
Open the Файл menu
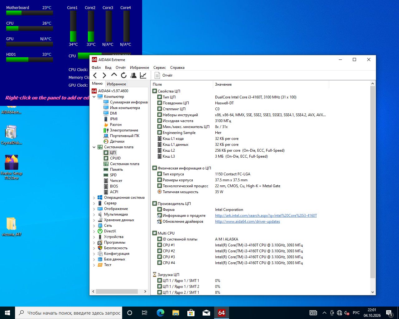[x=96, y=68]
